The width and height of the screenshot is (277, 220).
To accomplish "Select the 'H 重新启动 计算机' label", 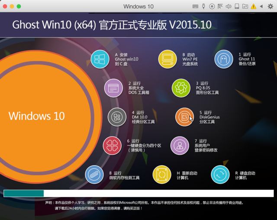I will (187, 175).
